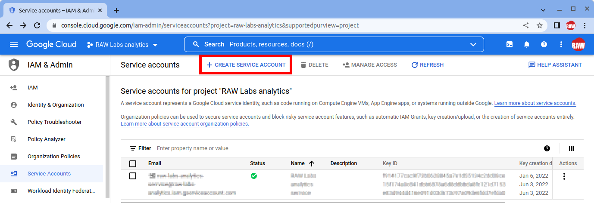Screen dimensions: 594x203
Task: Open the Help Assistant panel
Action: pos(555,65)
